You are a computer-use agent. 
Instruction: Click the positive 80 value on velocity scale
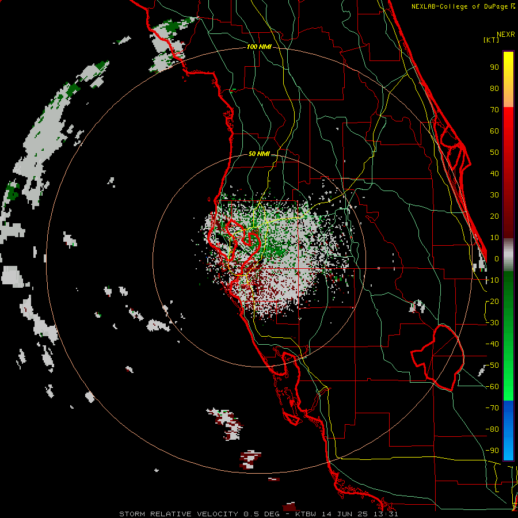(494, 88)
